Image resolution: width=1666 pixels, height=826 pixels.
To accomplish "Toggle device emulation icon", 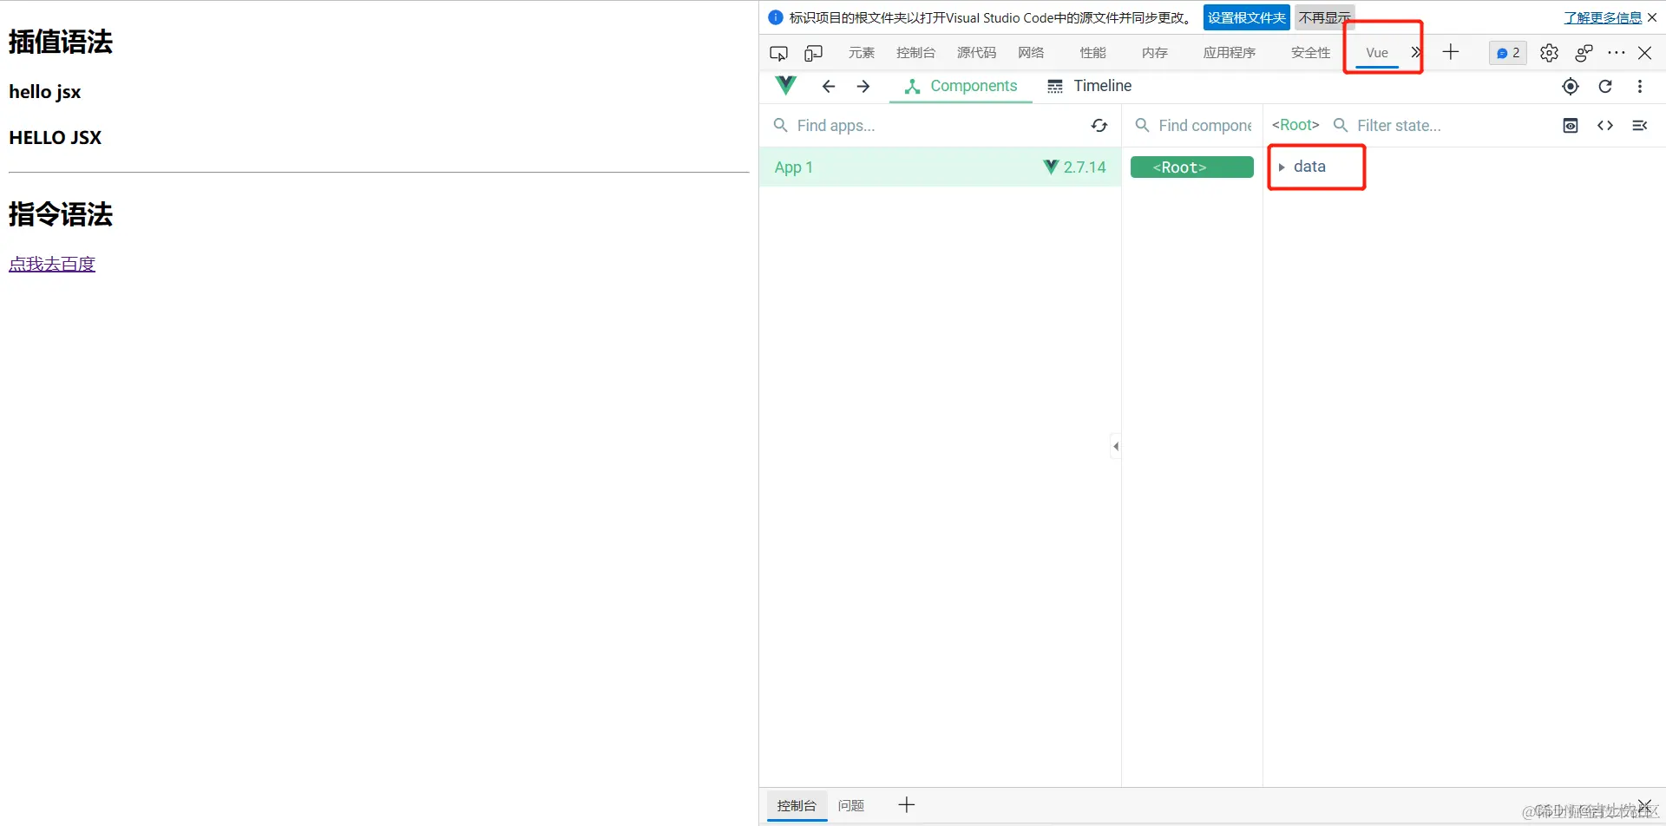I will (813, 53).
